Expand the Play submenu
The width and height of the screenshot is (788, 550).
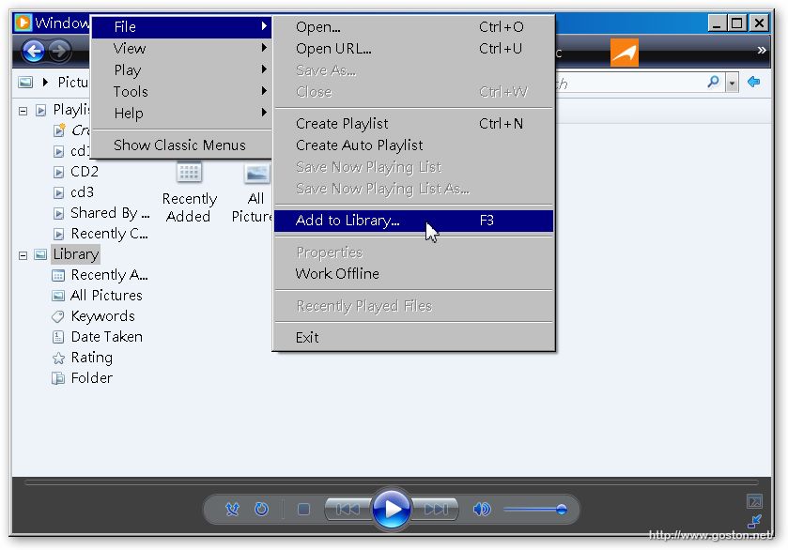click(181, 69)
